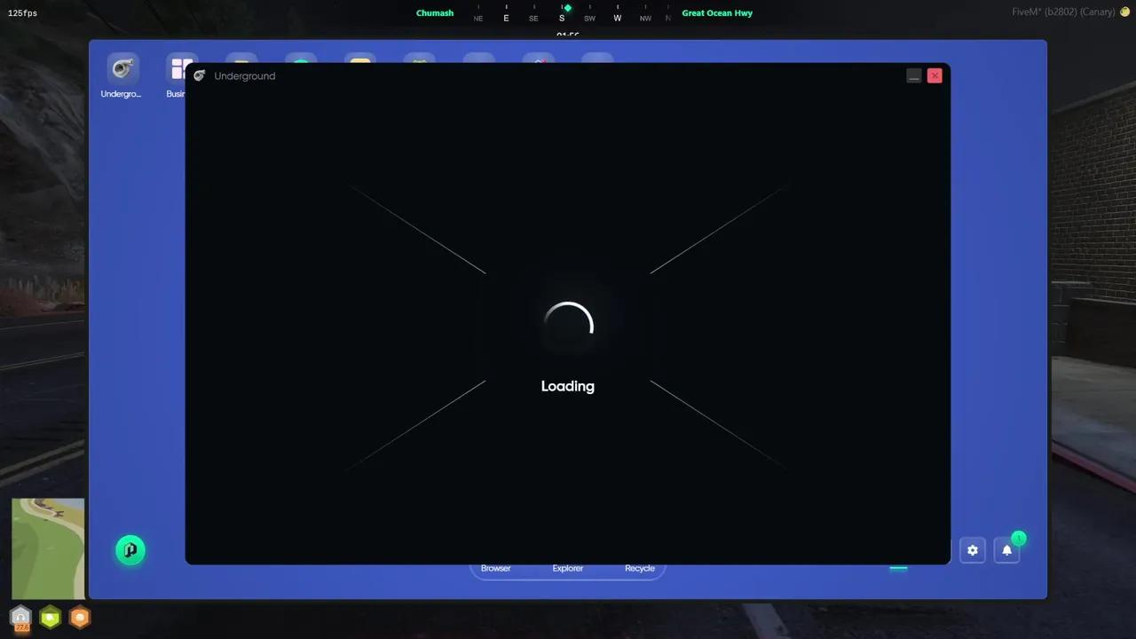This screenshot has width=1136, height=639.
Task: Click the Underground turbo icon in the window titlebar
Action: click(x=199, y=75)
